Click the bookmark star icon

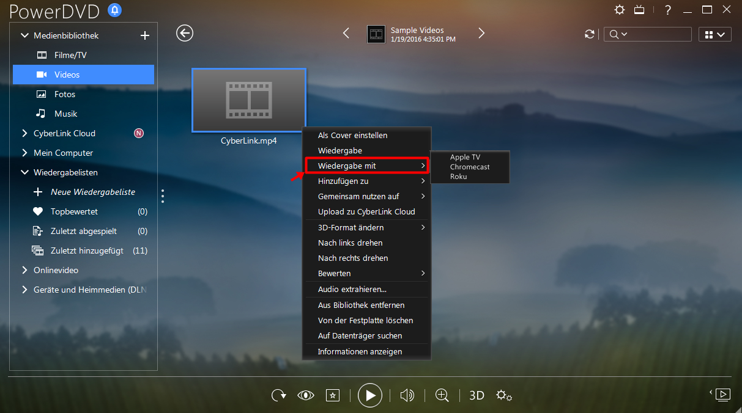pos(332,395)
